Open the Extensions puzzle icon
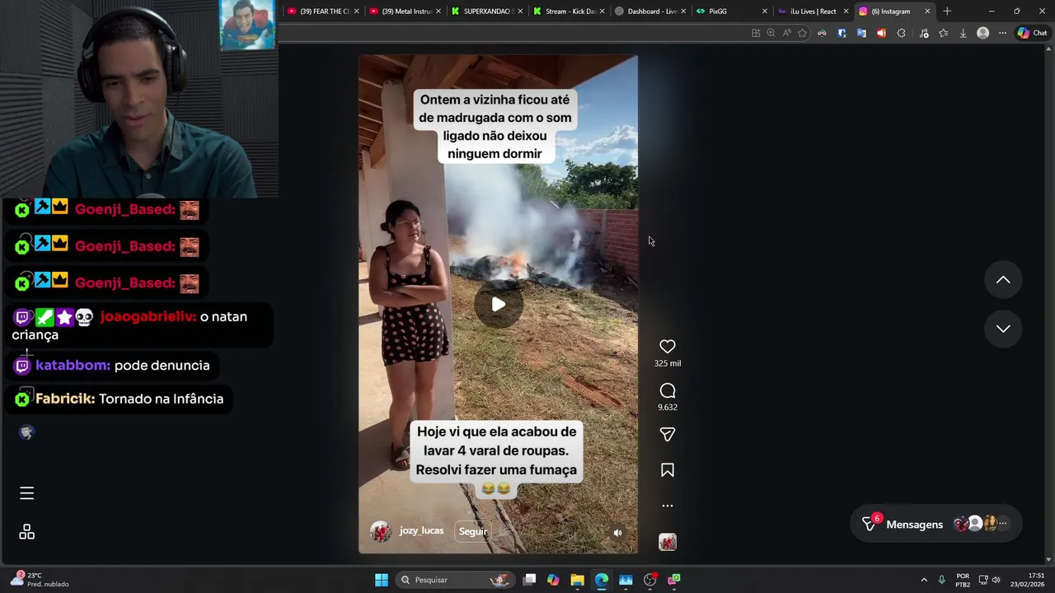Image resolution: width=1055 pixels, height=593 pixels. click(x=901, y=33)
